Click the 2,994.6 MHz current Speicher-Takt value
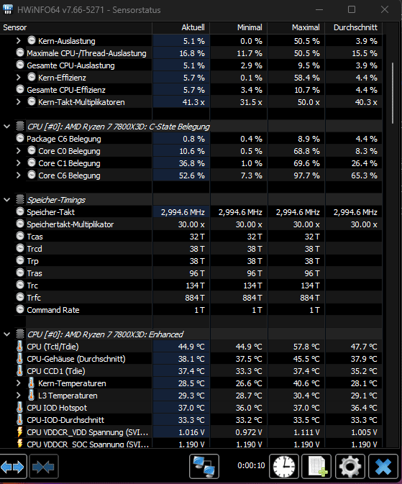 [183, 212]
